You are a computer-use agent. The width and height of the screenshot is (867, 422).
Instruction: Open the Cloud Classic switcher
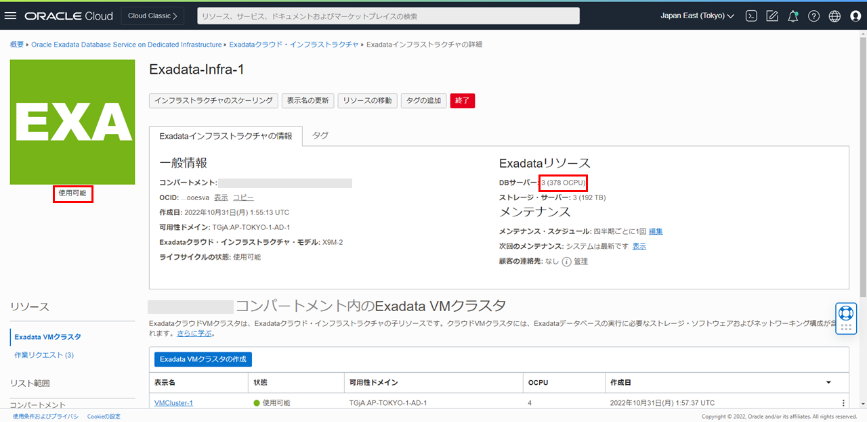tap(152, 16)
